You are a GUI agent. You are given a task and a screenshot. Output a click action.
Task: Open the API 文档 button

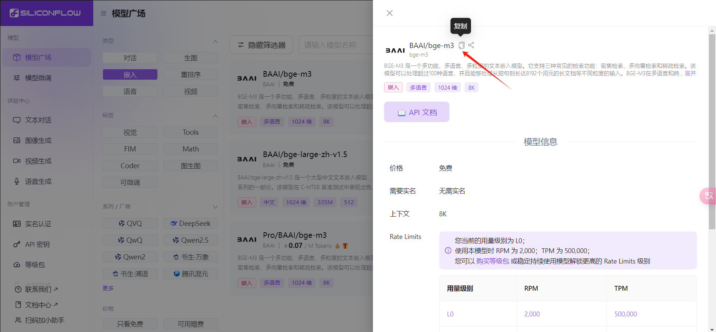pyautogui.click(x=417, y=112)
